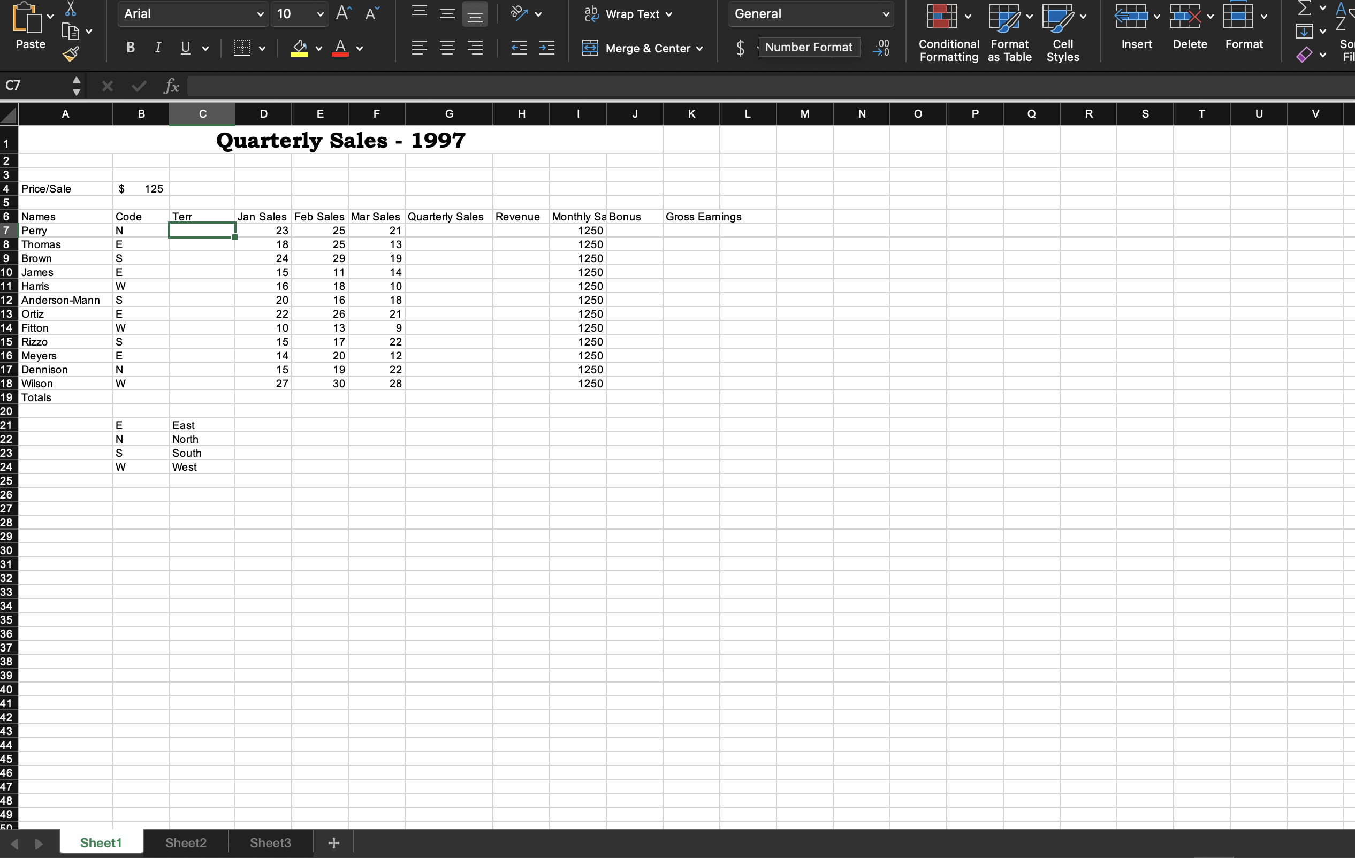The width and height of the screenshot is (1355, 858).
Task: Toggle Italic formatting
Action: coord(158,48)
